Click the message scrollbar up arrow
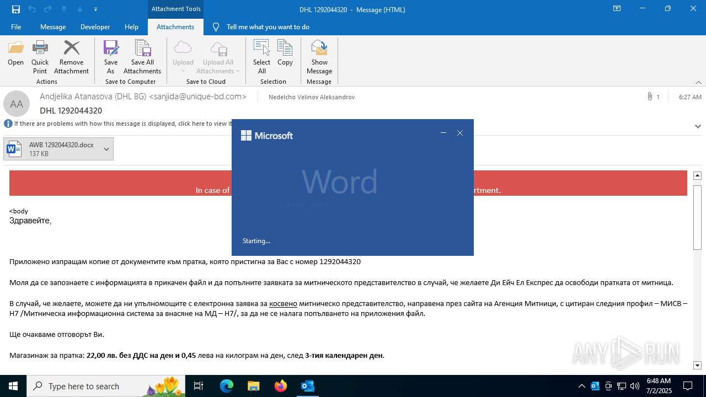Viewport: 706px width, 397px height. pos(697,175)
